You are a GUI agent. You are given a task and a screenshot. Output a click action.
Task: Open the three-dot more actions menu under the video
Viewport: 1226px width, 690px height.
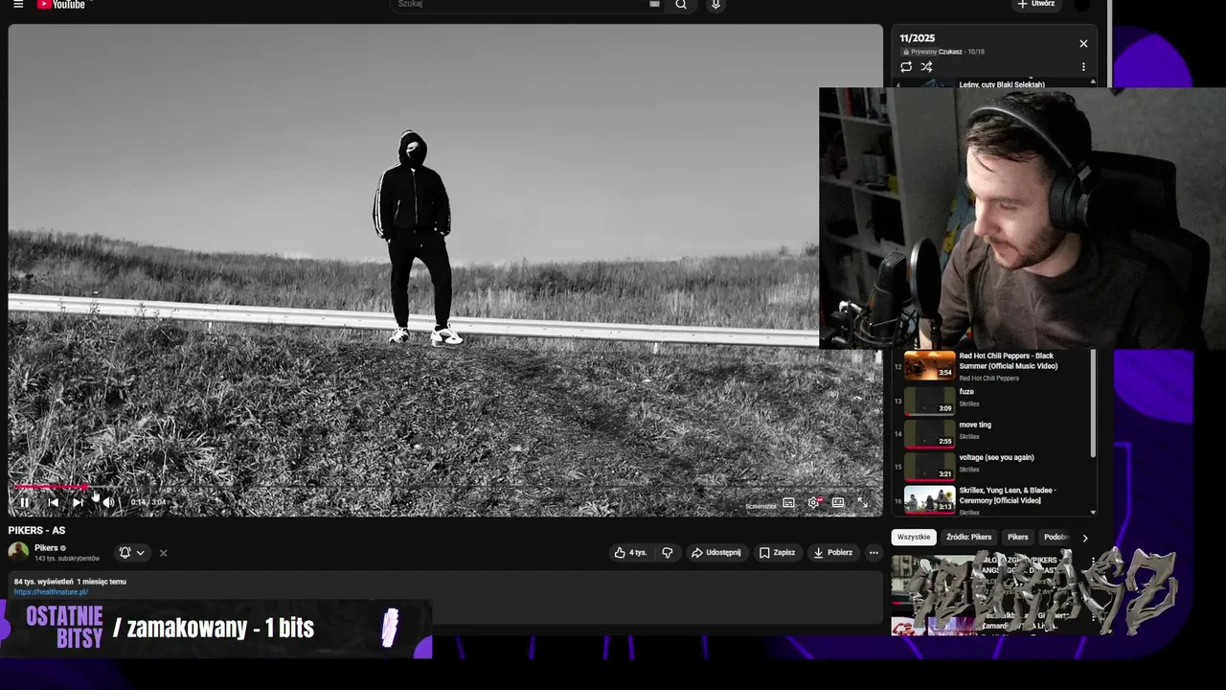click(873, 553)
